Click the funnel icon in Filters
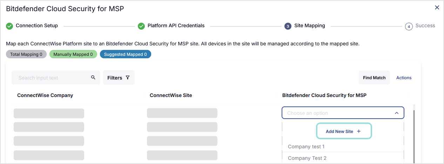444x164 pixels. click(x=128, y=77)
